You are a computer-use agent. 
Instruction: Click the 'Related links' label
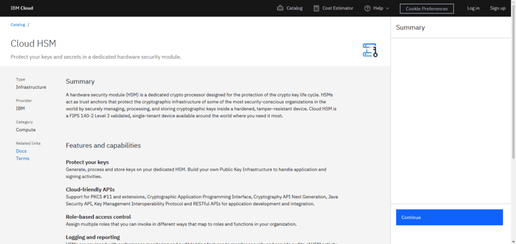[28, 143]
